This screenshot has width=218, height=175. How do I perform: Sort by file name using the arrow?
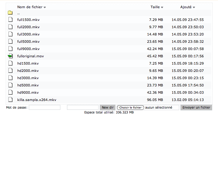click(45, 7)
